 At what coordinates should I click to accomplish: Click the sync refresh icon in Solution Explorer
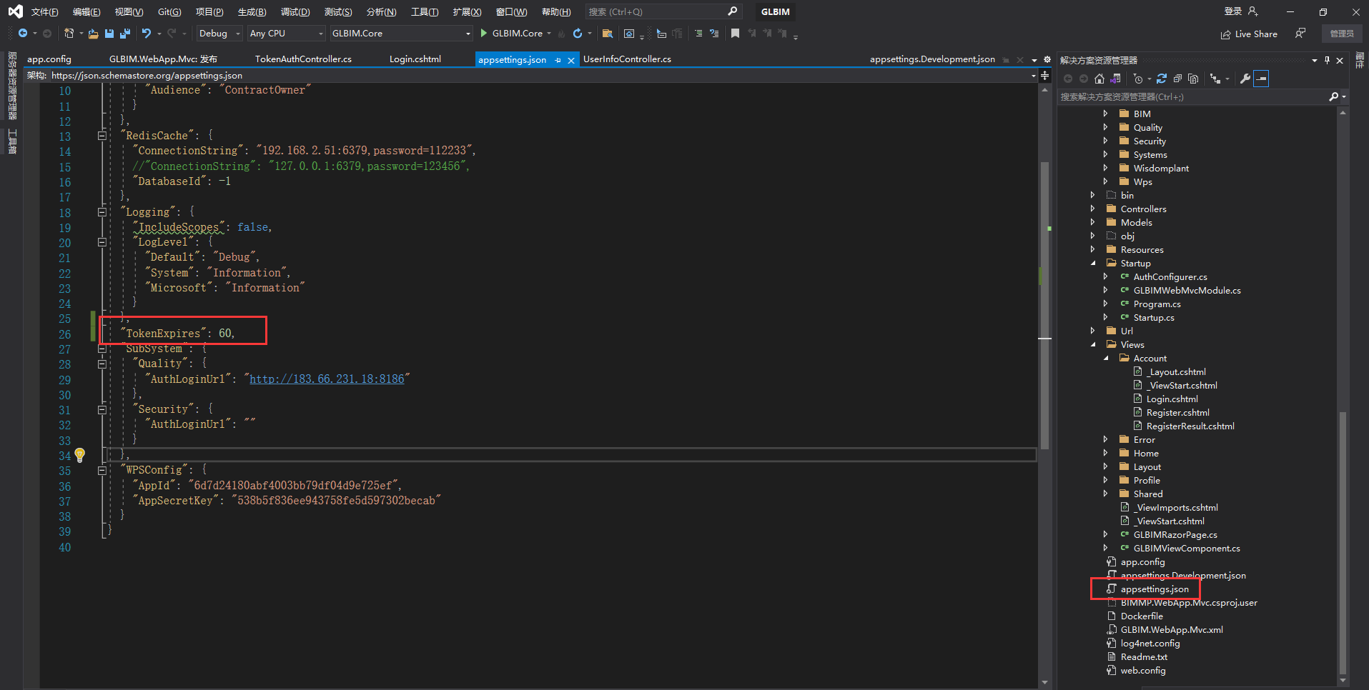(x=1162, y=79)
